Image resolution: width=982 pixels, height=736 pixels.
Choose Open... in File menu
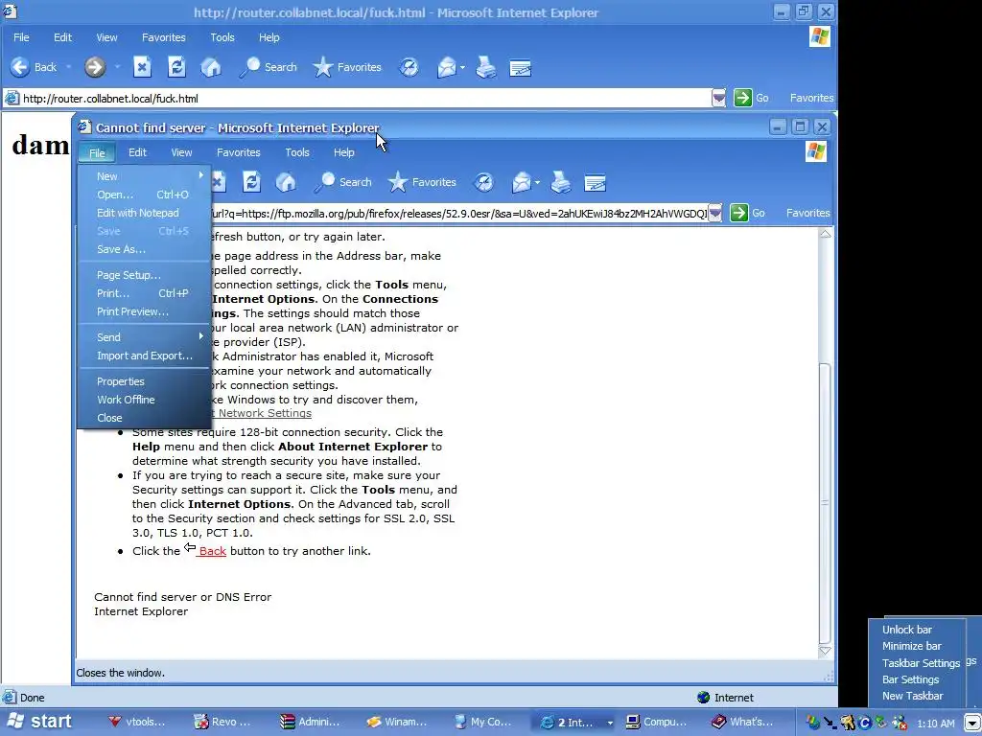144,195
